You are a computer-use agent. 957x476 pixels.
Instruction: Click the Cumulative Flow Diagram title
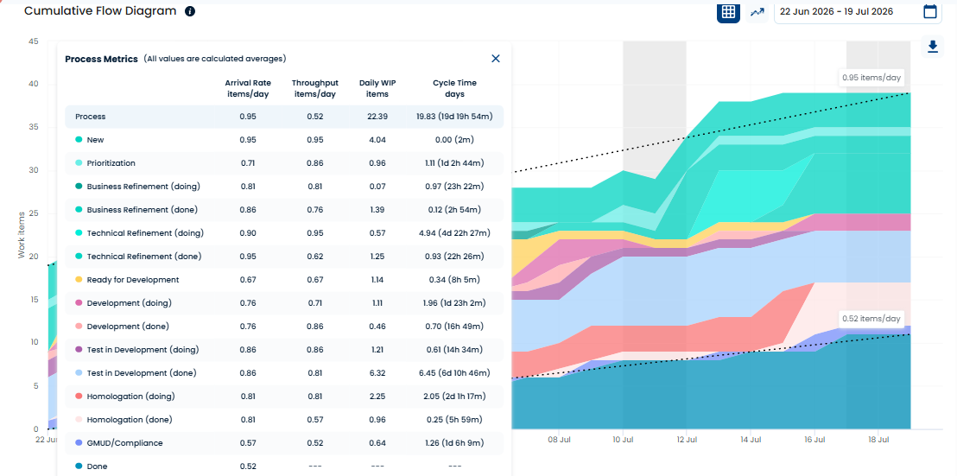tap(100, 11)
